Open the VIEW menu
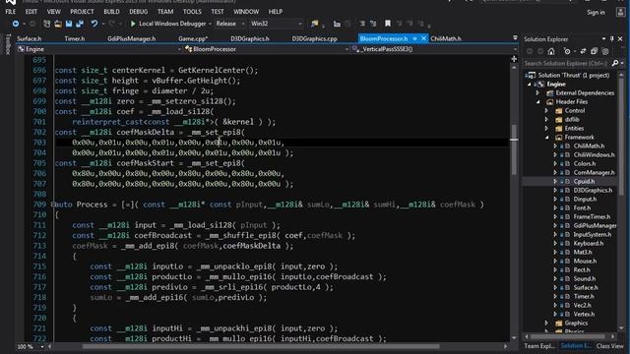This screenshot has height=354, width=630. 54,12
